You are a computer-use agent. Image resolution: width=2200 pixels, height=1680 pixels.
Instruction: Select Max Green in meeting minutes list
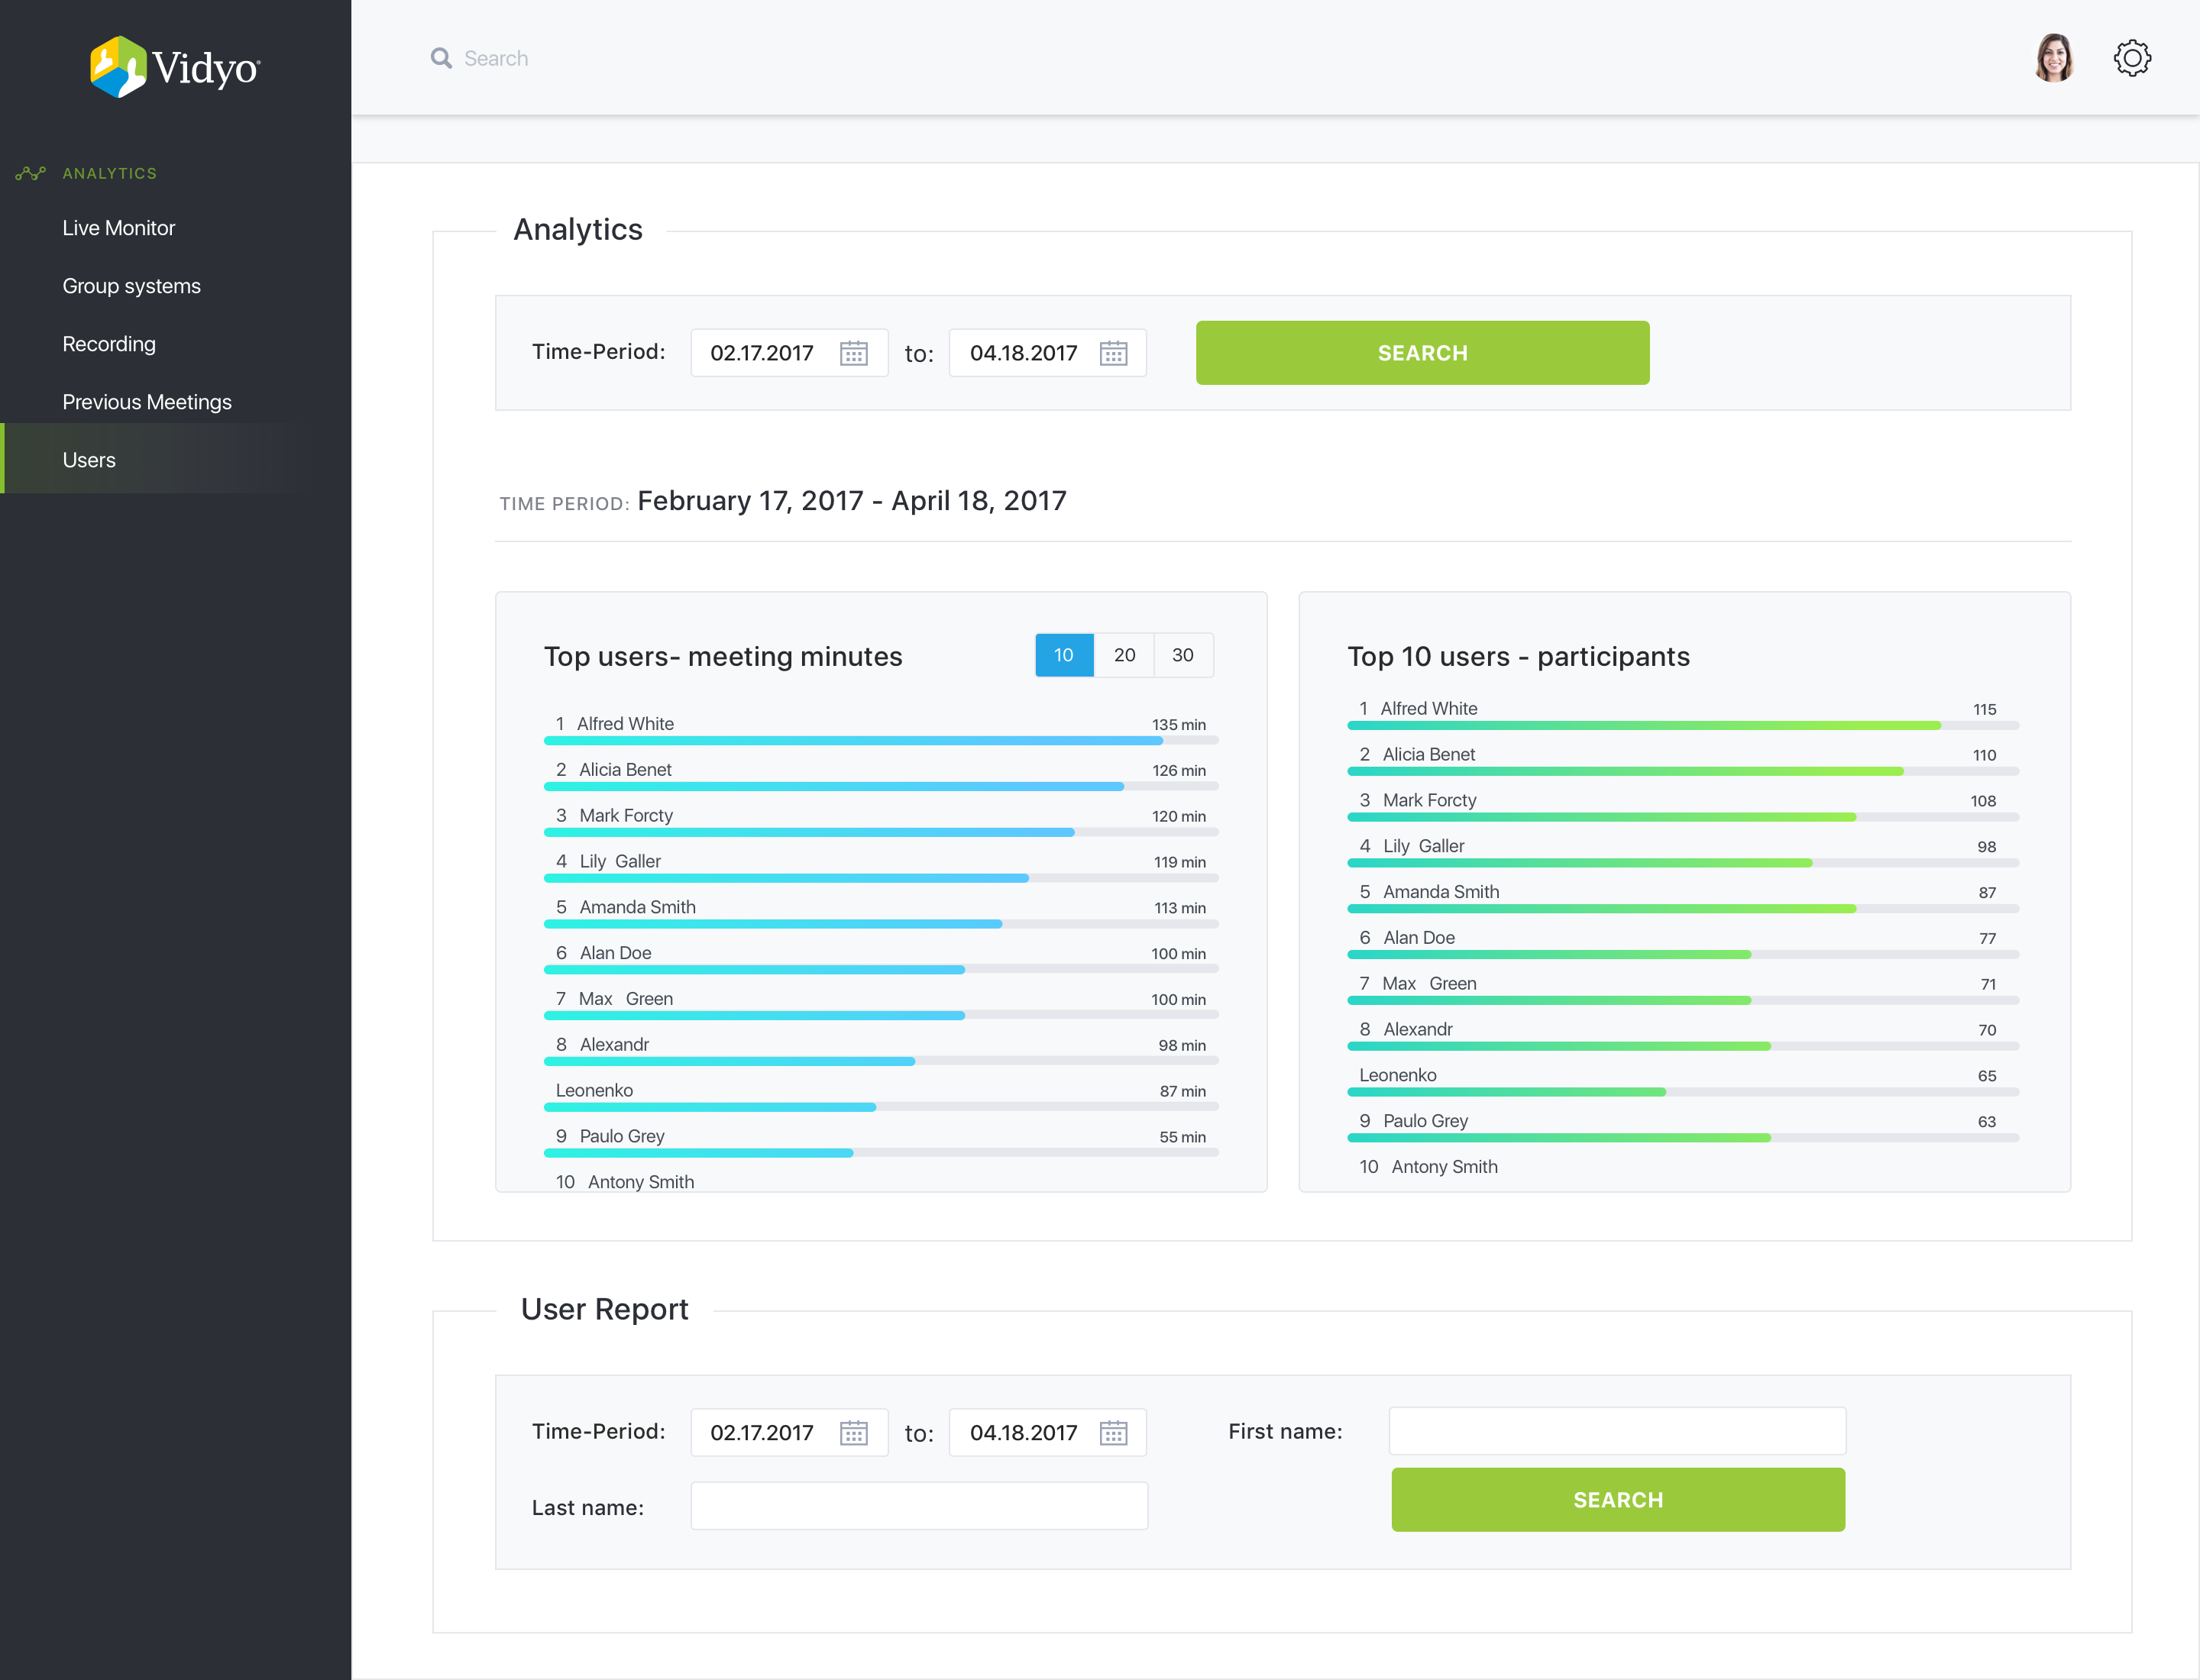pos(626,999)
